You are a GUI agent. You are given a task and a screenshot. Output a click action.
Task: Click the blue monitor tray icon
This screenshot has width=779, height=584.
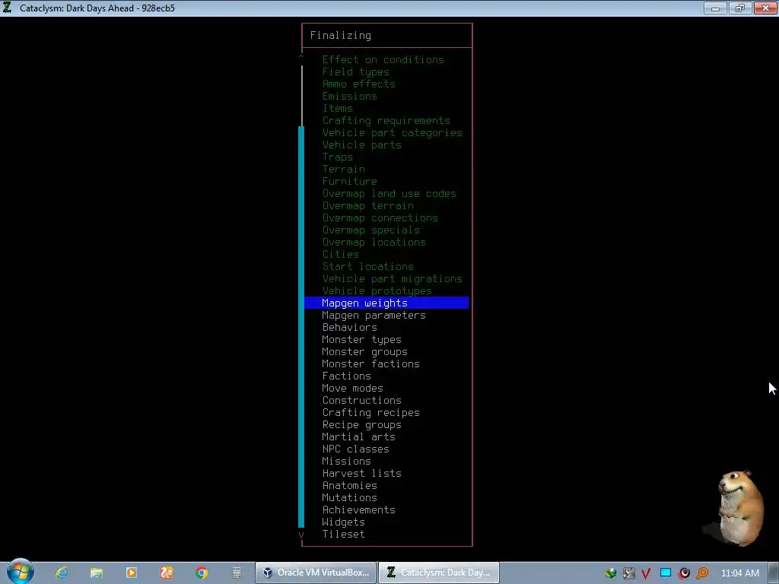point(665,573)
